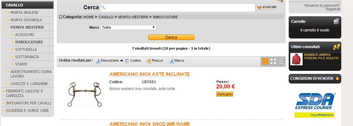Remove the Categoria filter with X box

pos(60,17)
